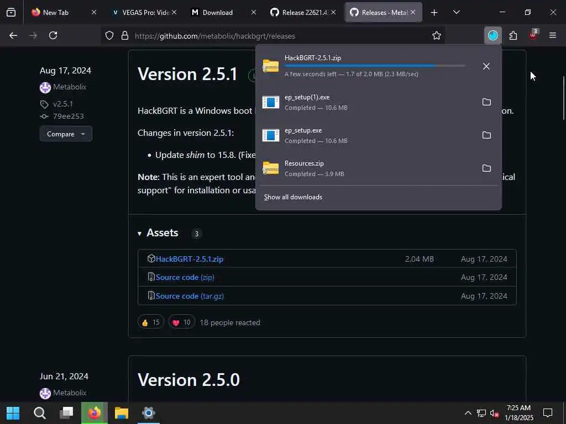566x424 pixels.
Task: Reload the current GitHub page
Action: [x=53, y=35]
